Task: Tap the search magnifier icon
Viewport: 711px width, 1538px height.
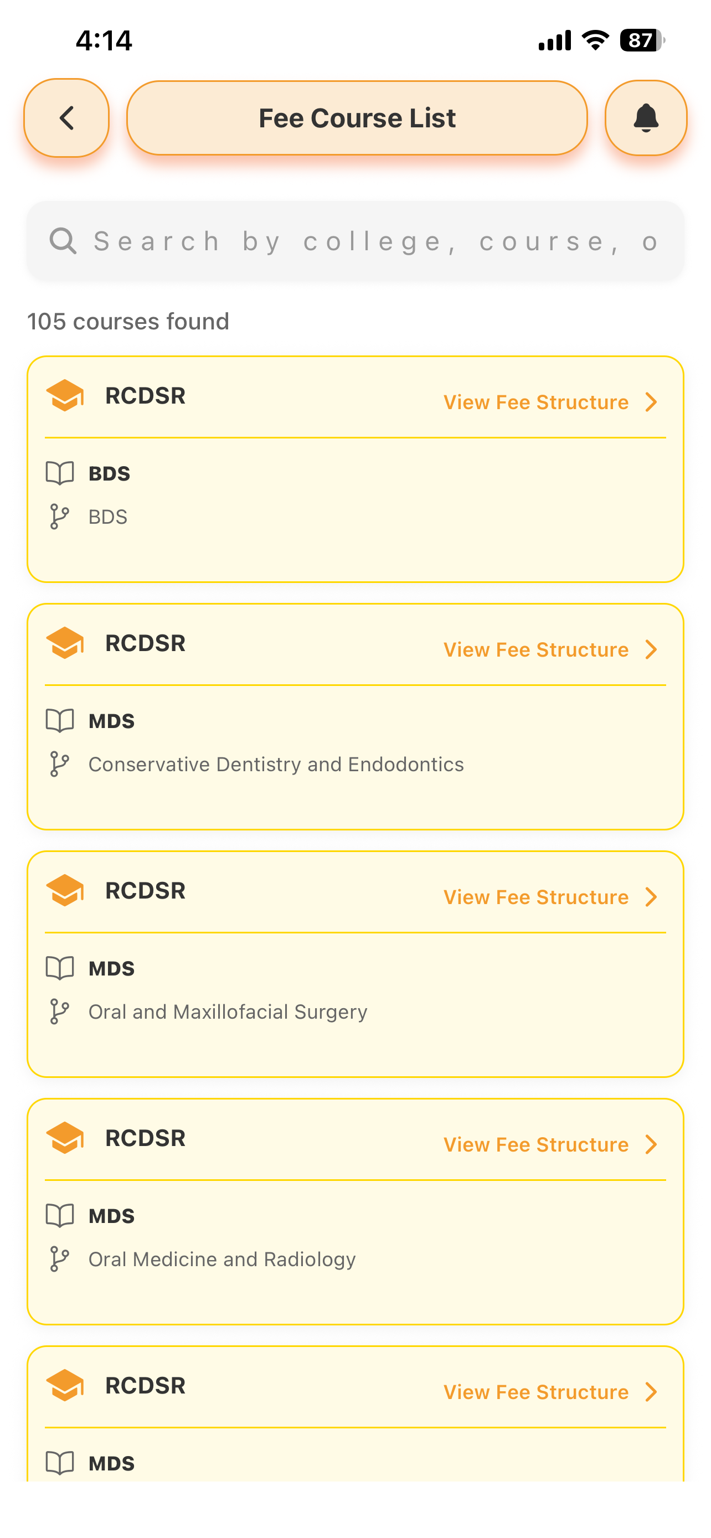Action: pos(63,241)
